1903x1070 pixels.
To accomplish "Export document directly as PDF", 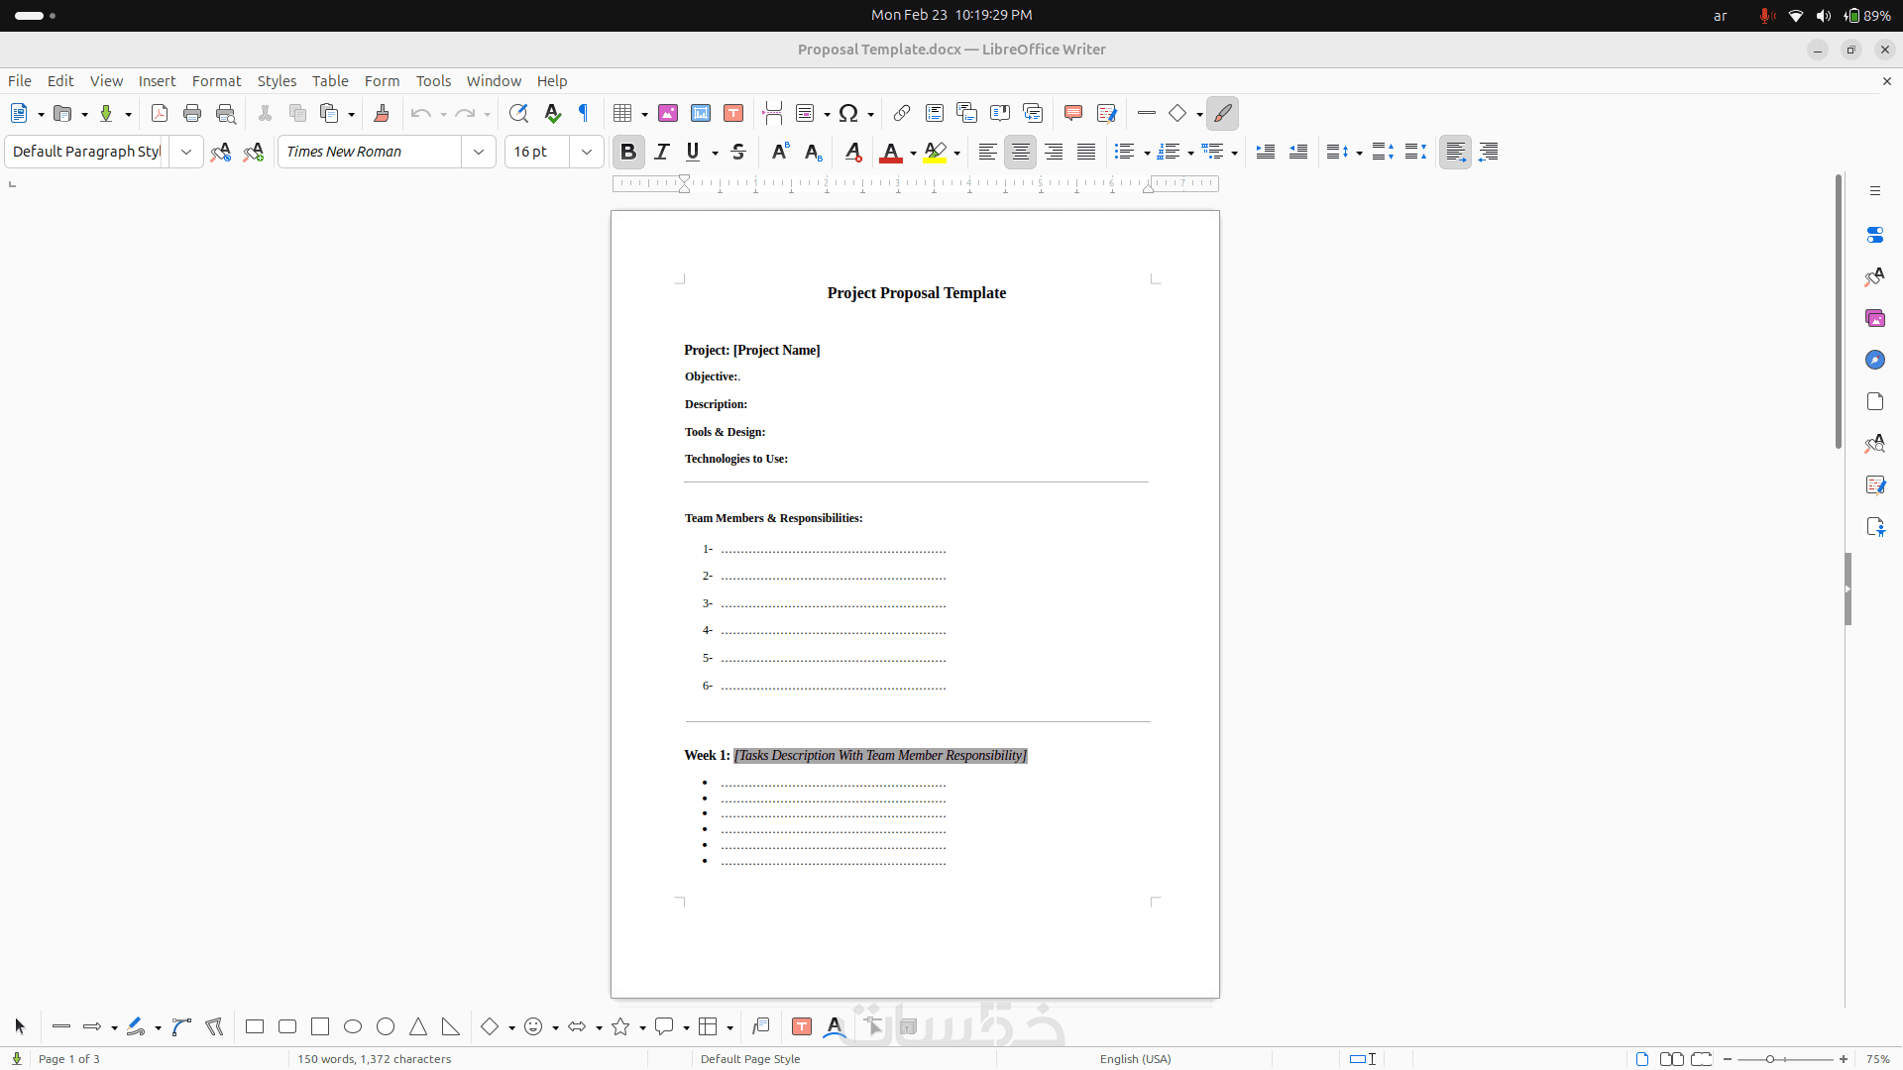I will pos(159,113).
